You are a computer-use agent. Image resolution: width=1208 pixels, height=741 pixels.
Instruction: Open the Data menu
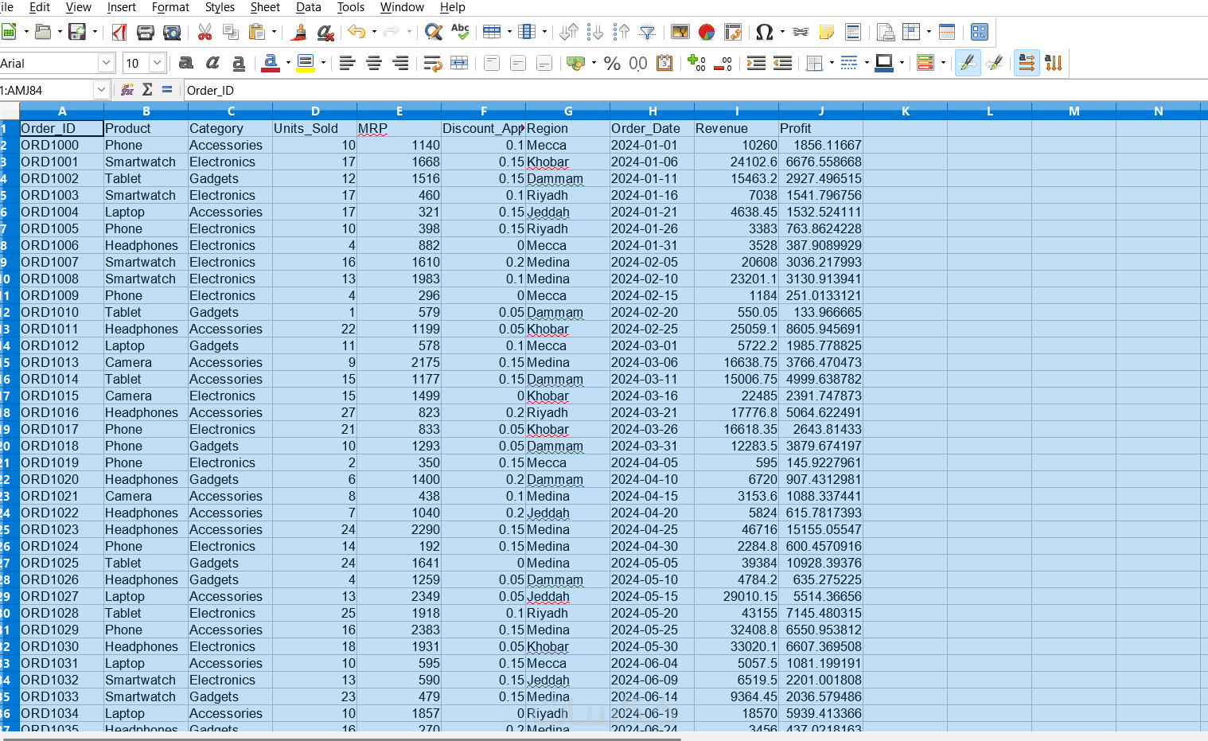pos(309,7)
